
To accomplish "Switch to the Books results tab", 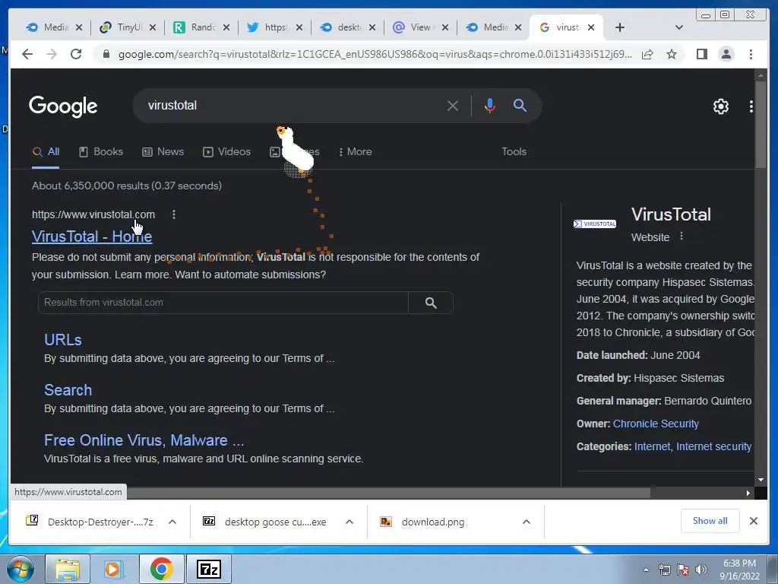I will tap(101, 151).
